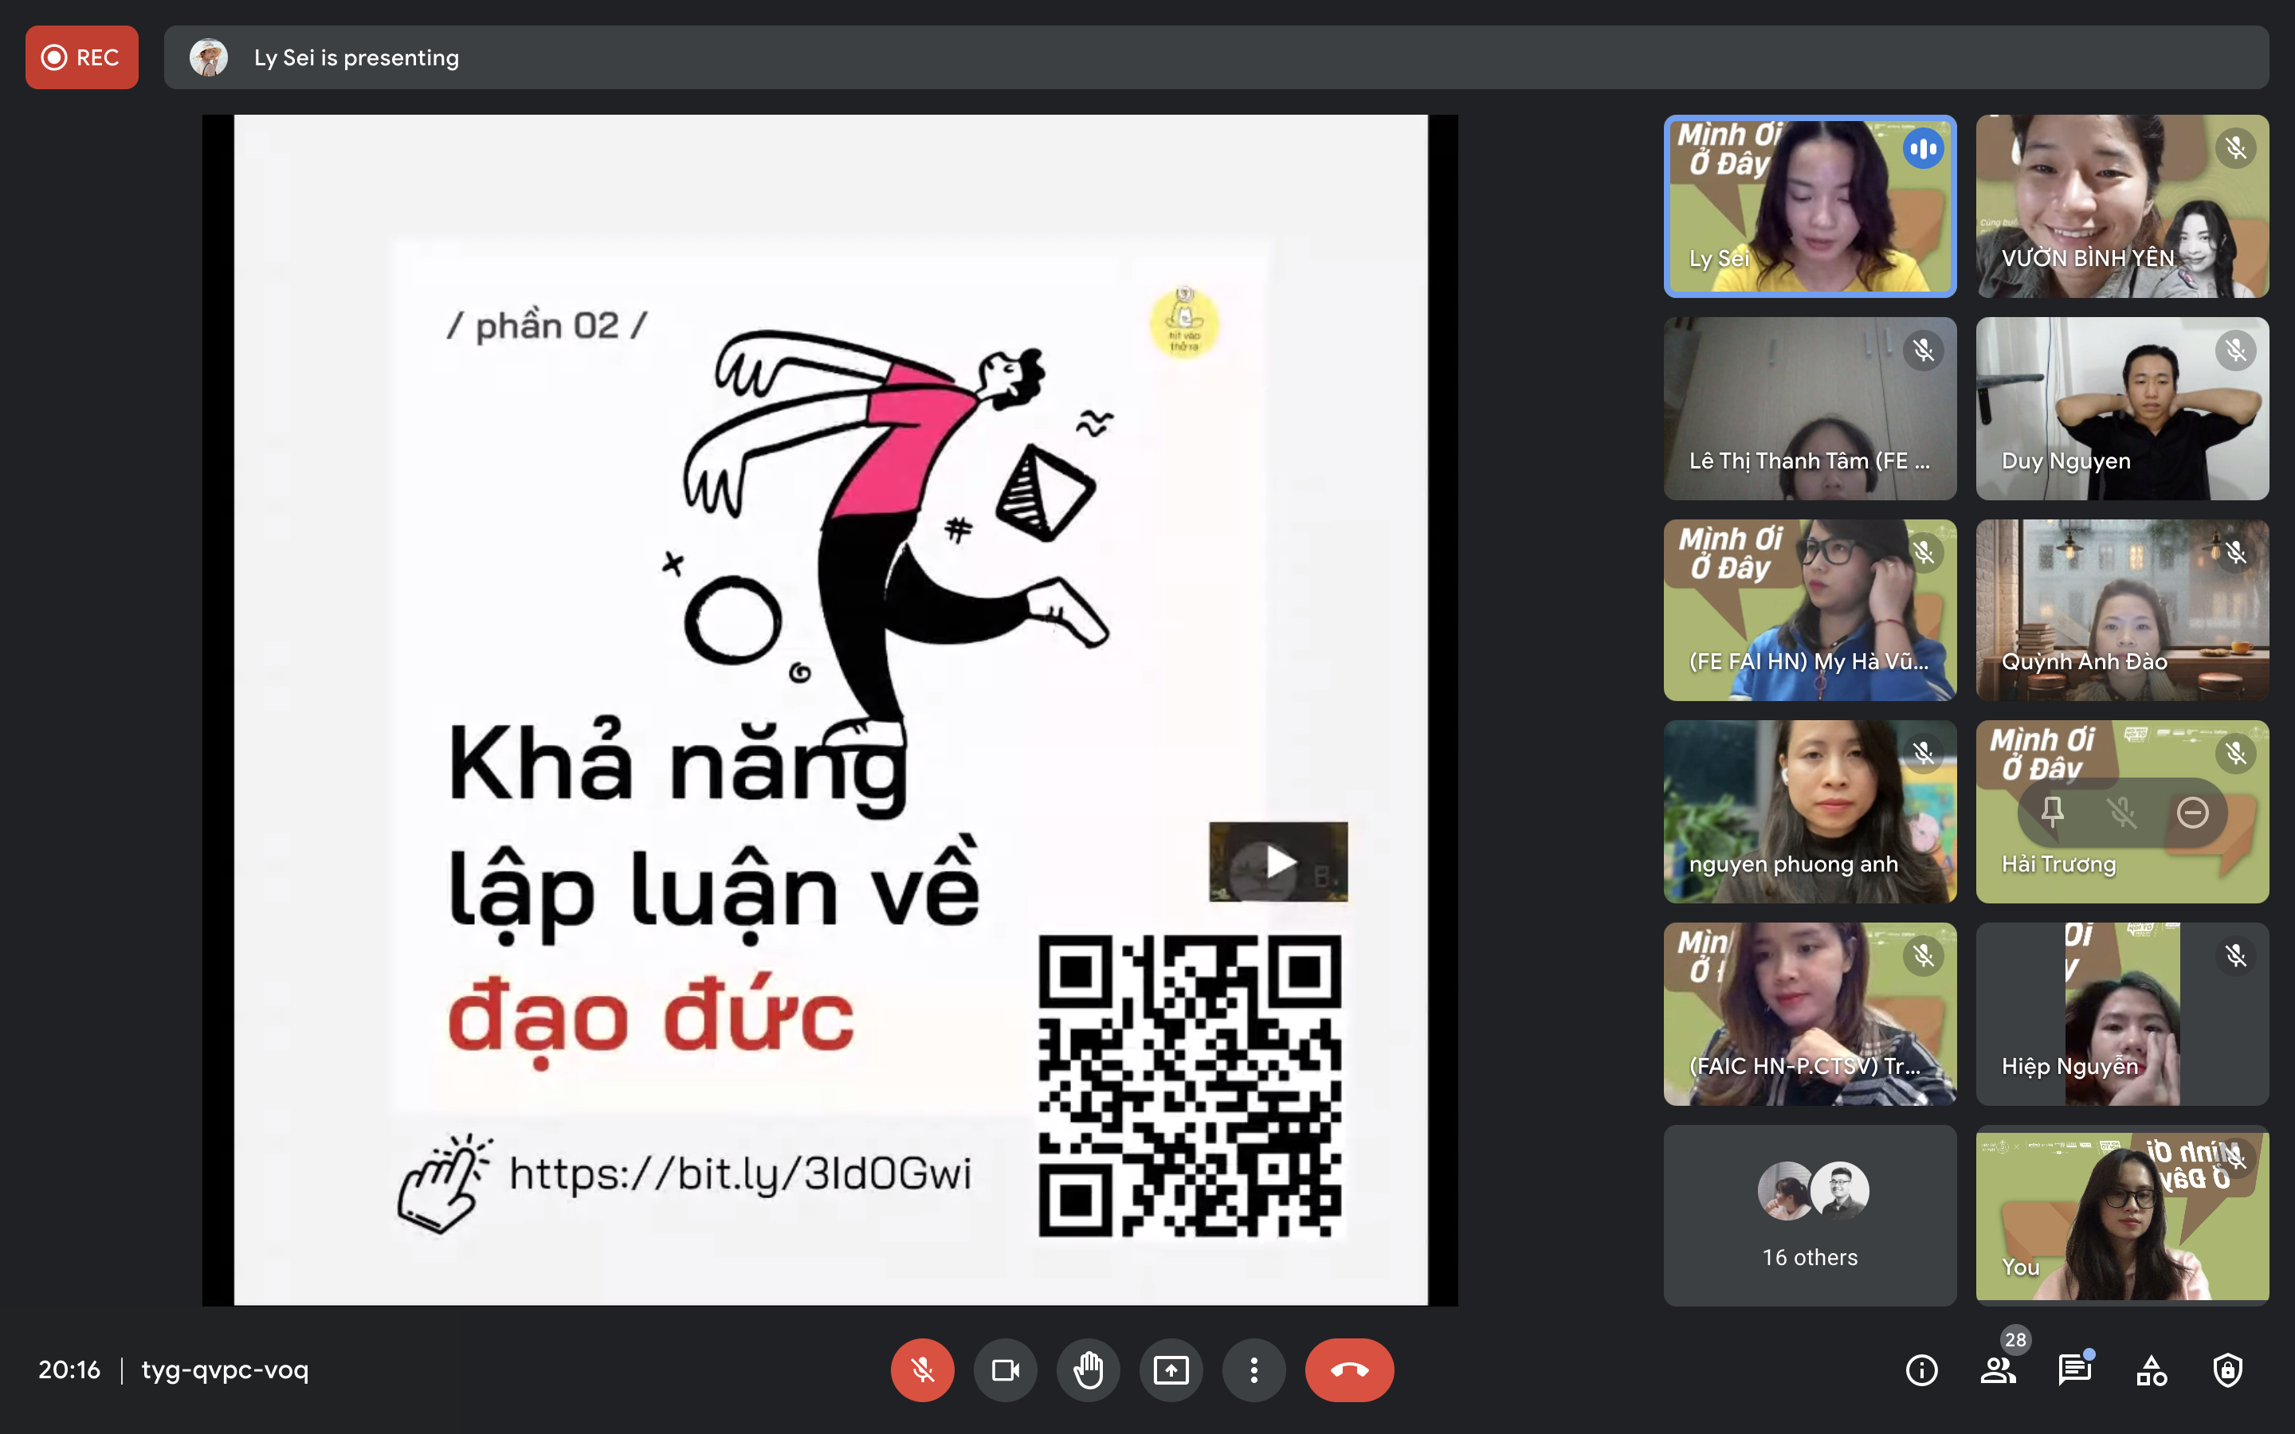Click the yellow round logo on slide

click(1183, 323)
